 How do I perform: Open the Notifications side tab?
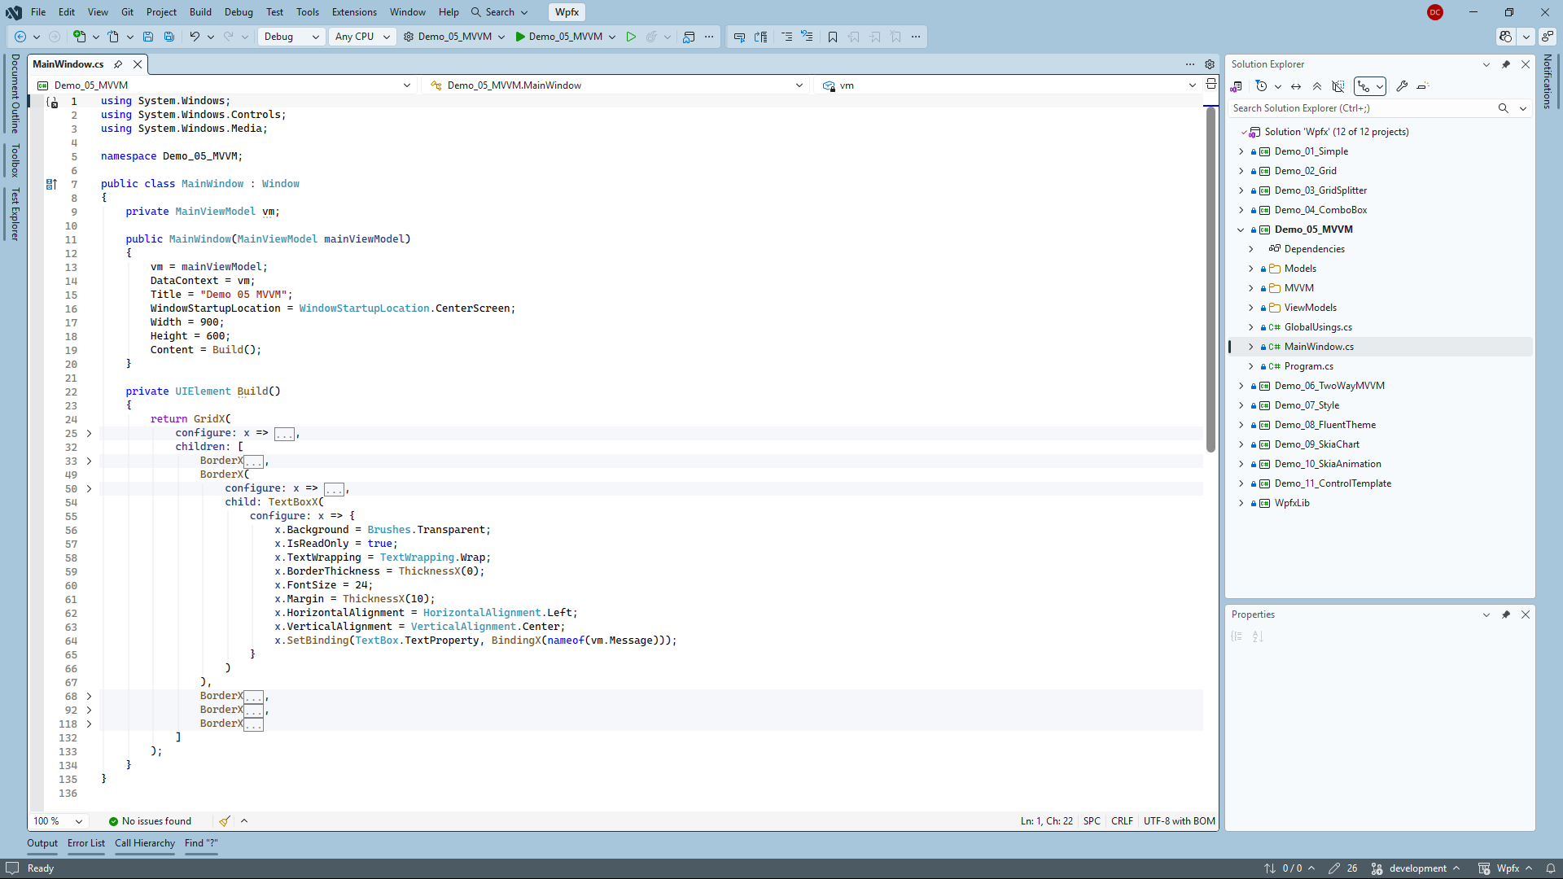tap(1548, 81)
